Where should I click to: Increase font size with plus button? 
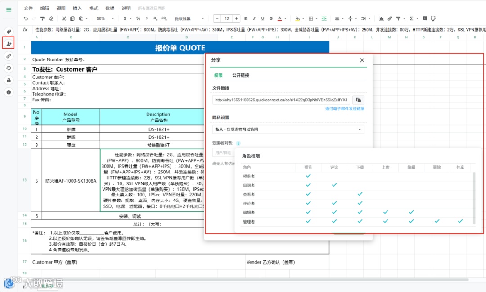pyautogui.click(x=237, y=18)
